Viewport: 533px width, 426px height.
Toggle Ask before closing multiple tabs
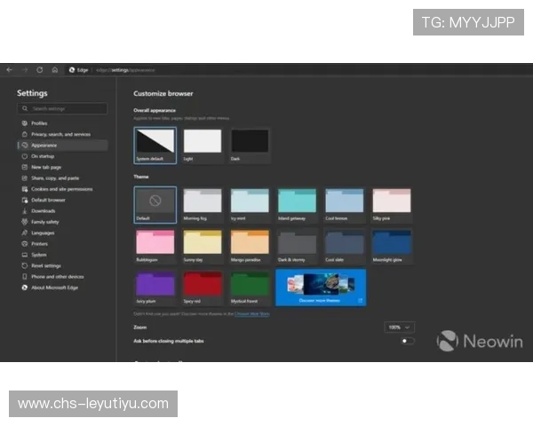click(407, 340)
